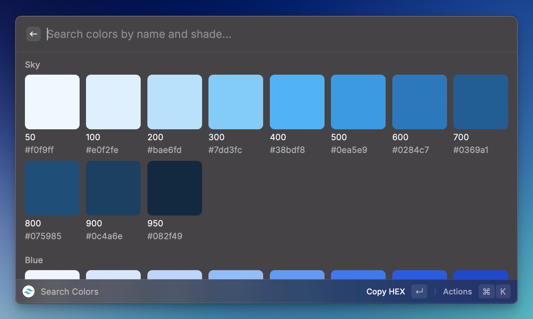The image size is (533, 319).
Task: Select the Sky 50 swatch
Action: coord(52,102)
